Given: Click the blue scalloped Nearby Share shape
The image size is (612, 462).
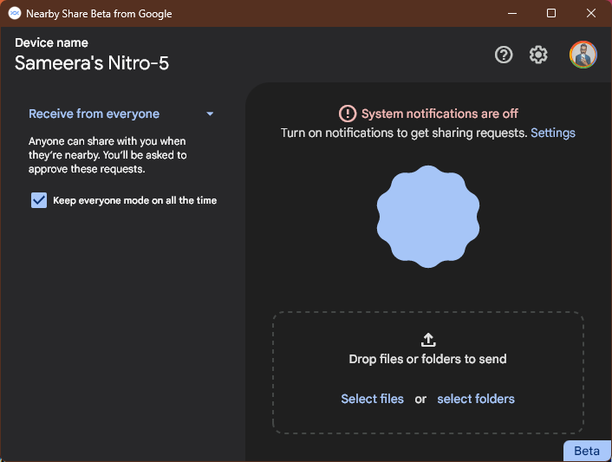Looking at the screenshot, I should click(x=428, y=217).
